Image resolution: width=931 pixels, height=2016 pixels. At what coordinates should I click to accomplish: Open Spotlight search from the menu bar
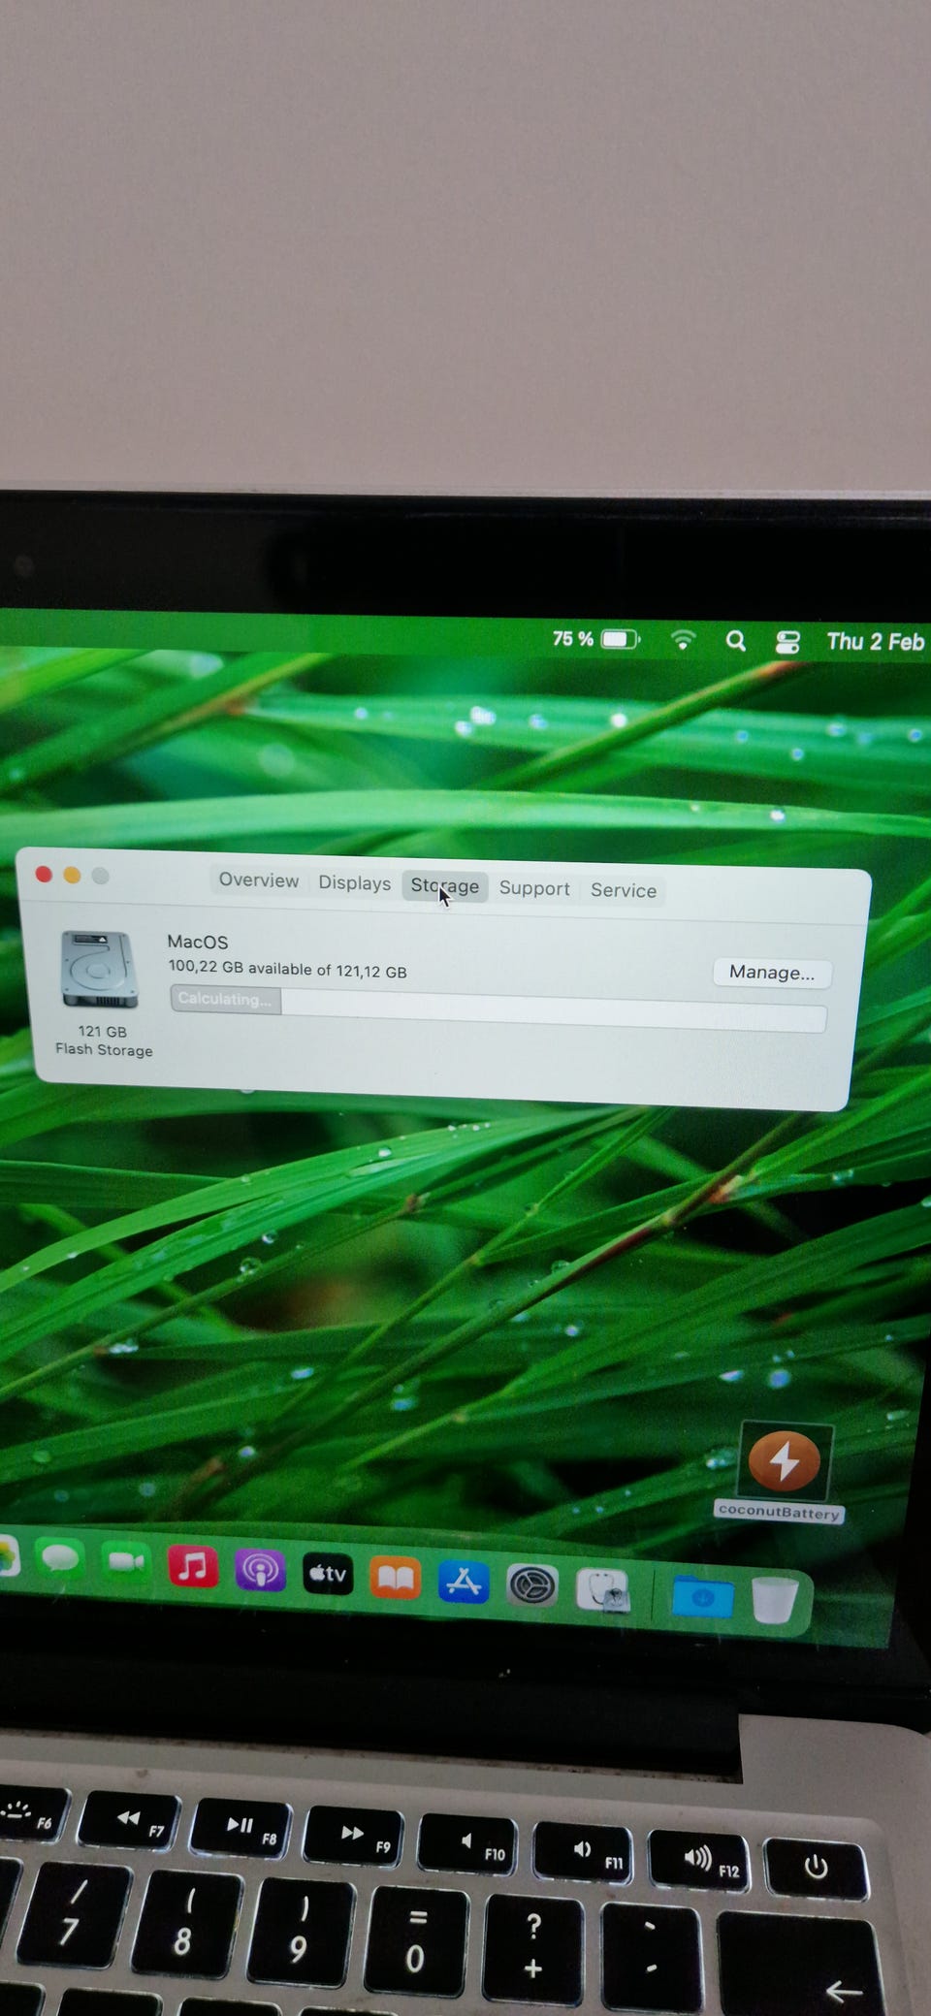pos(736,641)
